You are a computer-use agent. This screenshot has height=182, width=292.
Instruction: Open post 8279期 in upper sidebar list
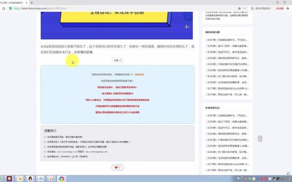click(227, 88)
